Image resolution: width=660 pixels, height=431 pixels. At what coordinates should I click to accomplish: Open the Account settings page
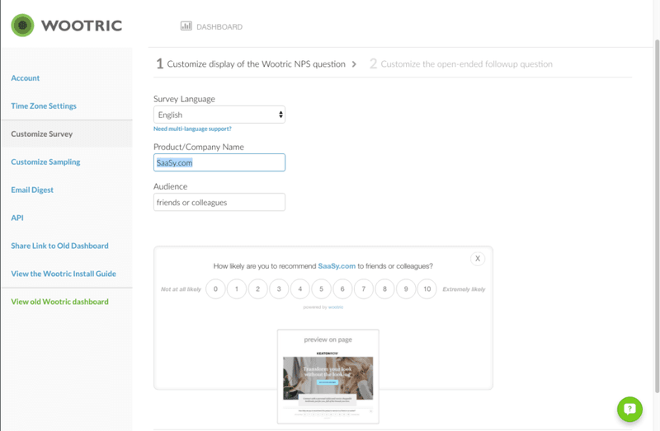tap(26, 78)
